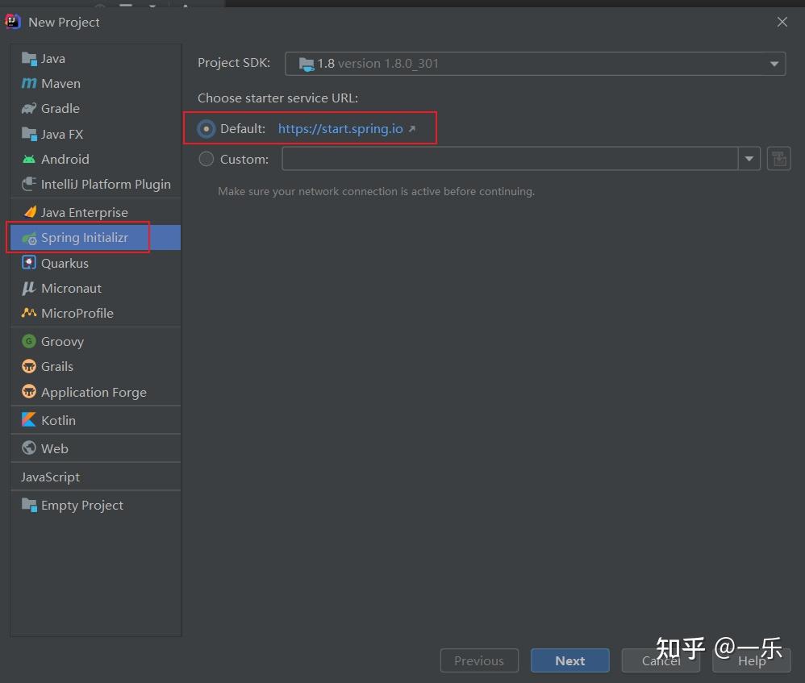805x683 pixels.
Task: Select the Groovy project type
Action: point(61,341)
